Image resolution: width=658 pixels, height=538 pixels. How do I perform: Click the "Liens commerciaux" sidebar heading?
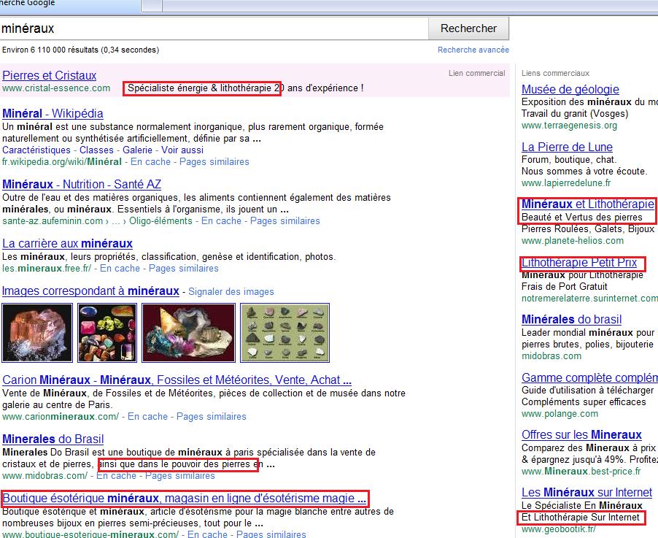[x=556, y=74]
